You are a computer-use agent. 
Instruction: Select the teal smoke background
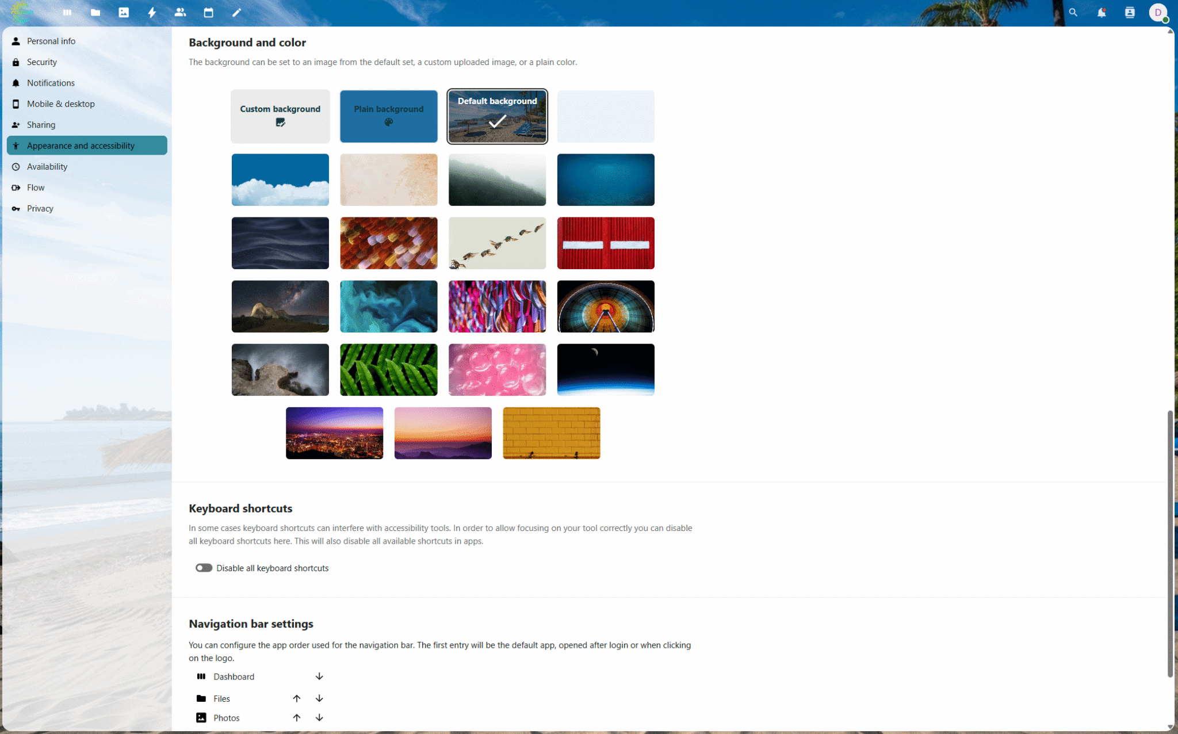pyautogui.click(x=389, y=307)
